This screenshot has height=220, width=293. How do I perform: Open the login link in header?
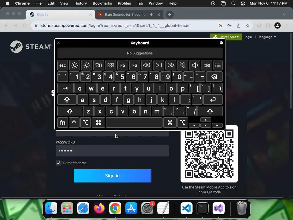[248, 37]
